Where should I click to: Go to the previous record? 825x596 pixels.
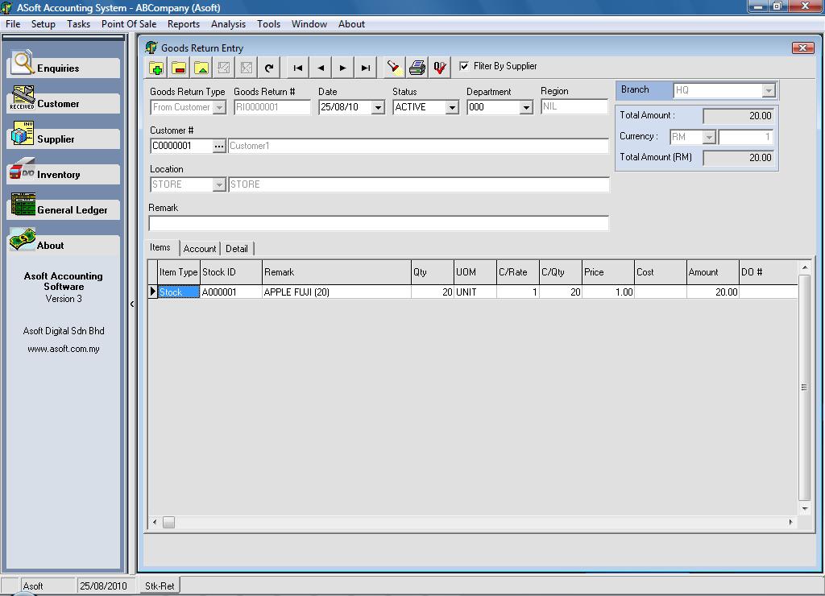[321, 68]
